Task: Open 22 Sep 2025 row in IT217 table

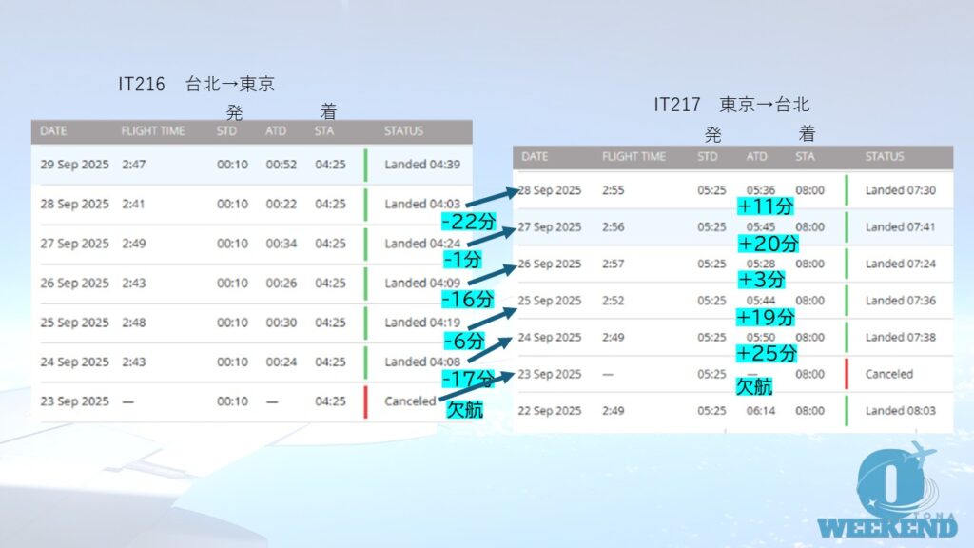Action: point(552,411)
